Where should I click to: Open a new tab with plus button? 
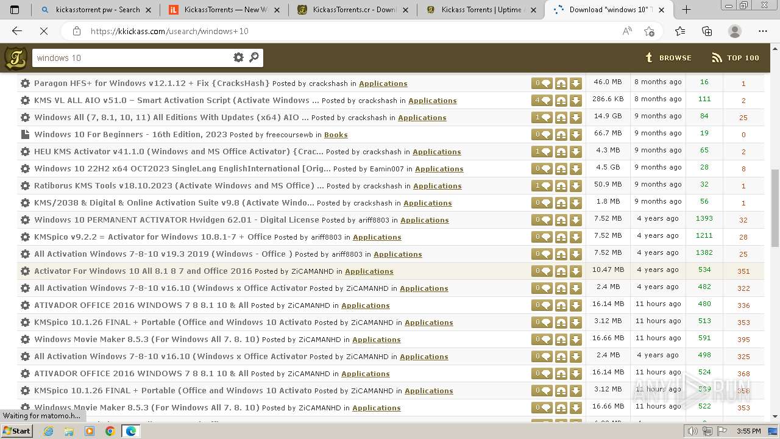686,10
